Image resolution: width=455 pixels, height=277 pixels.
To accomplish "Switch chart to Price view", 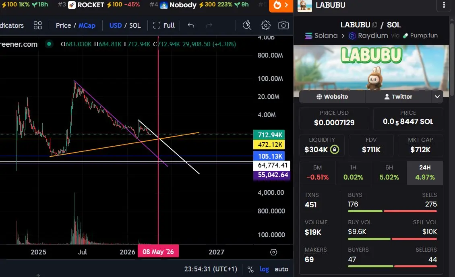I will point(63,25).
